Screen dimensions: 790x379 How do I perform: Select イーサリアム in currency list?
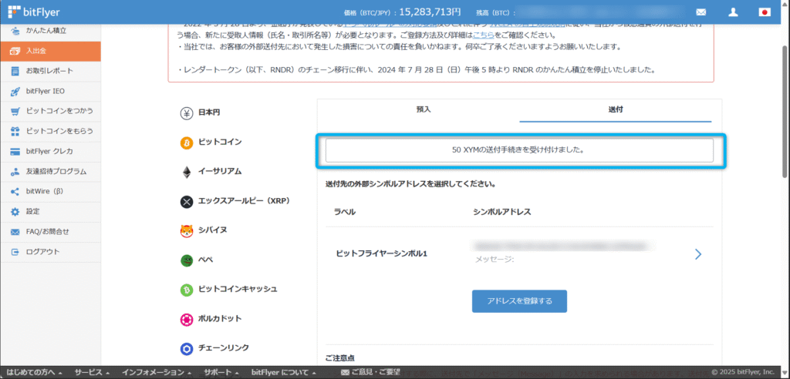(220, 172)
